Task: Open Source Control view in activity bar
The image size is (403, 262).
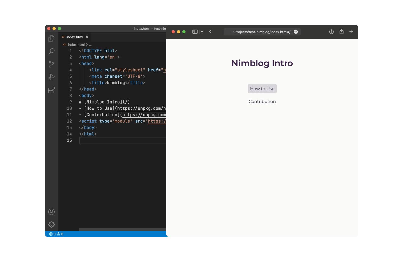Action: [51, 64]
